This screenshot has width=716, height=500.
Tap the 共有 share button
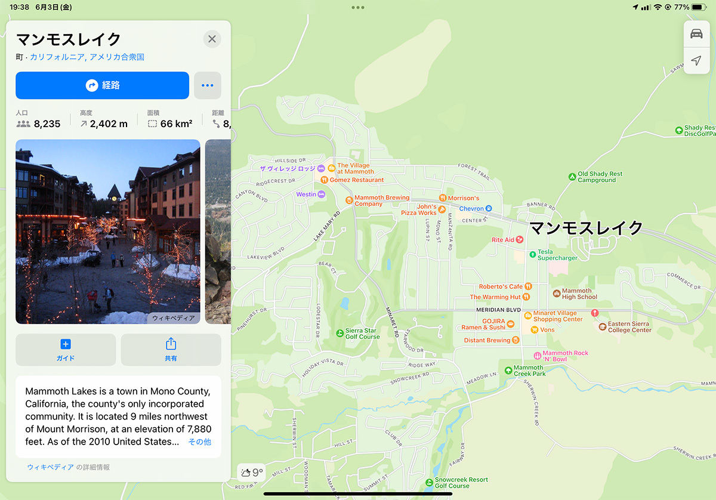pos(171,350)
